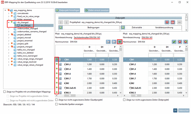This screenshot has width=191, height=114.
Task: Confirm the dialog with OK
Action: tap(175, 110)
